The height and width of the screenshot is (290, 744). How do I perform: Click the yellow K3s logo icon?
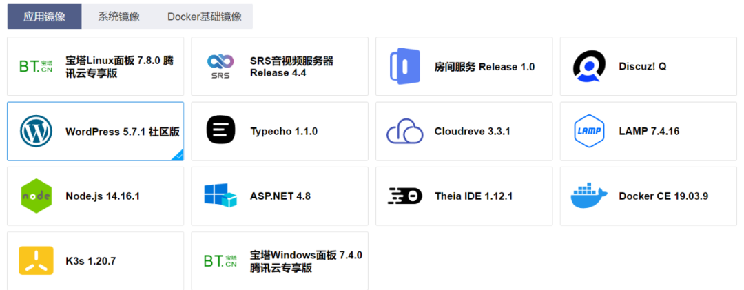point(36,260)
